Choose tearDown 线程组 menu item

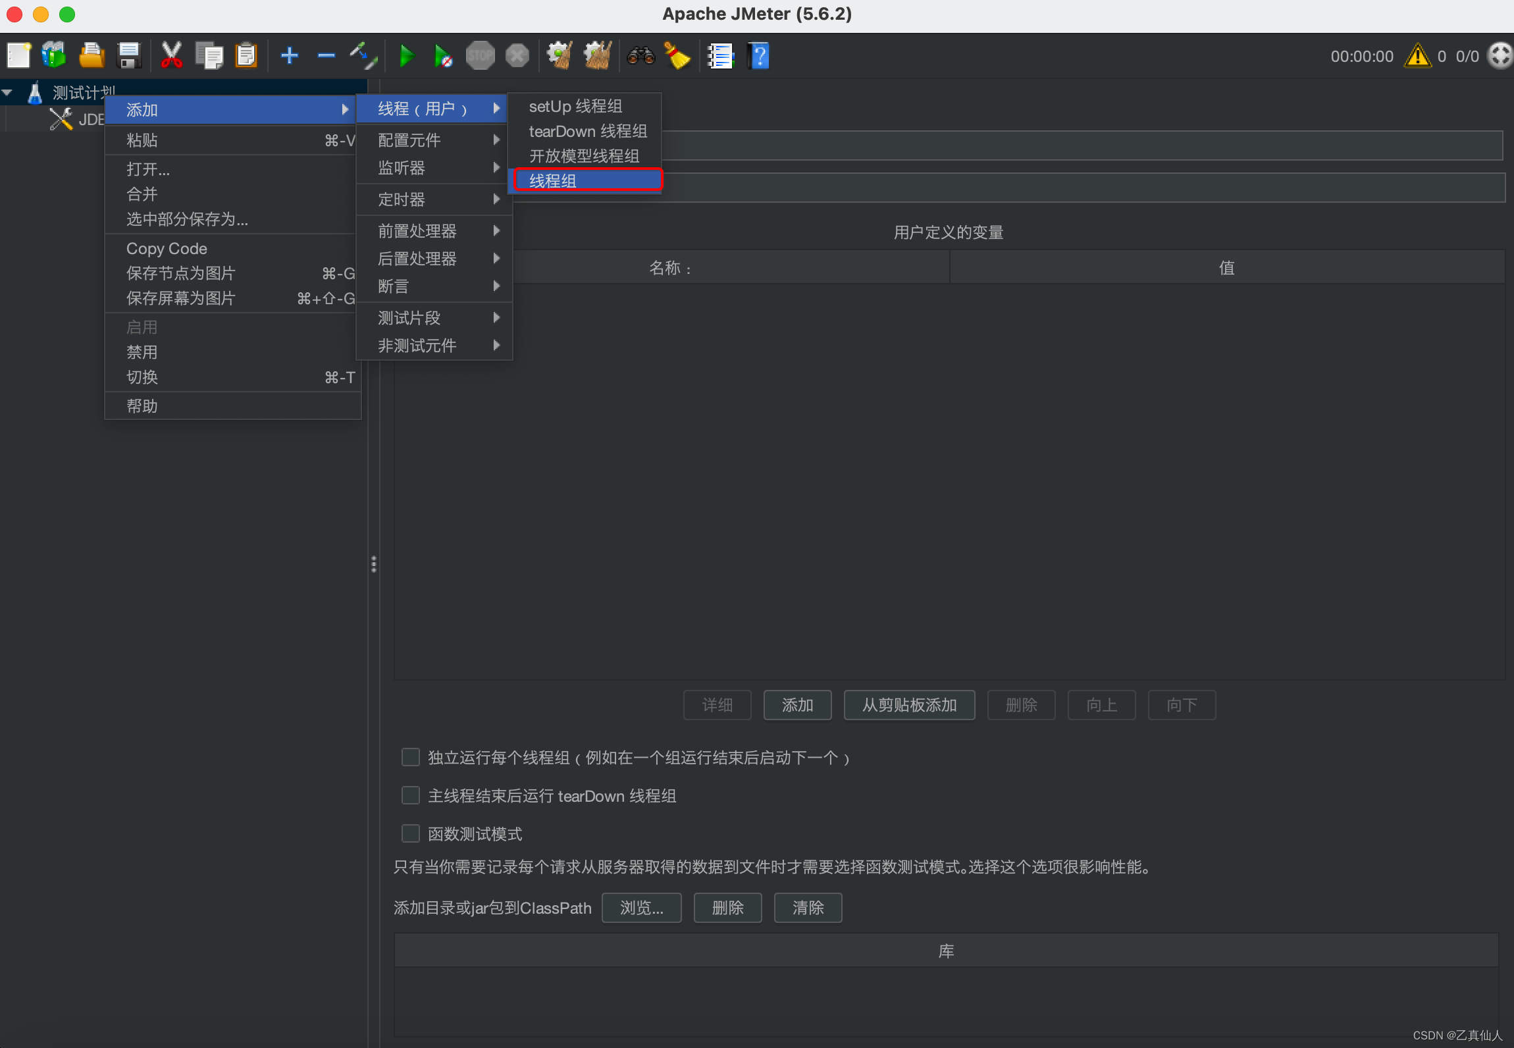point(585,131)
